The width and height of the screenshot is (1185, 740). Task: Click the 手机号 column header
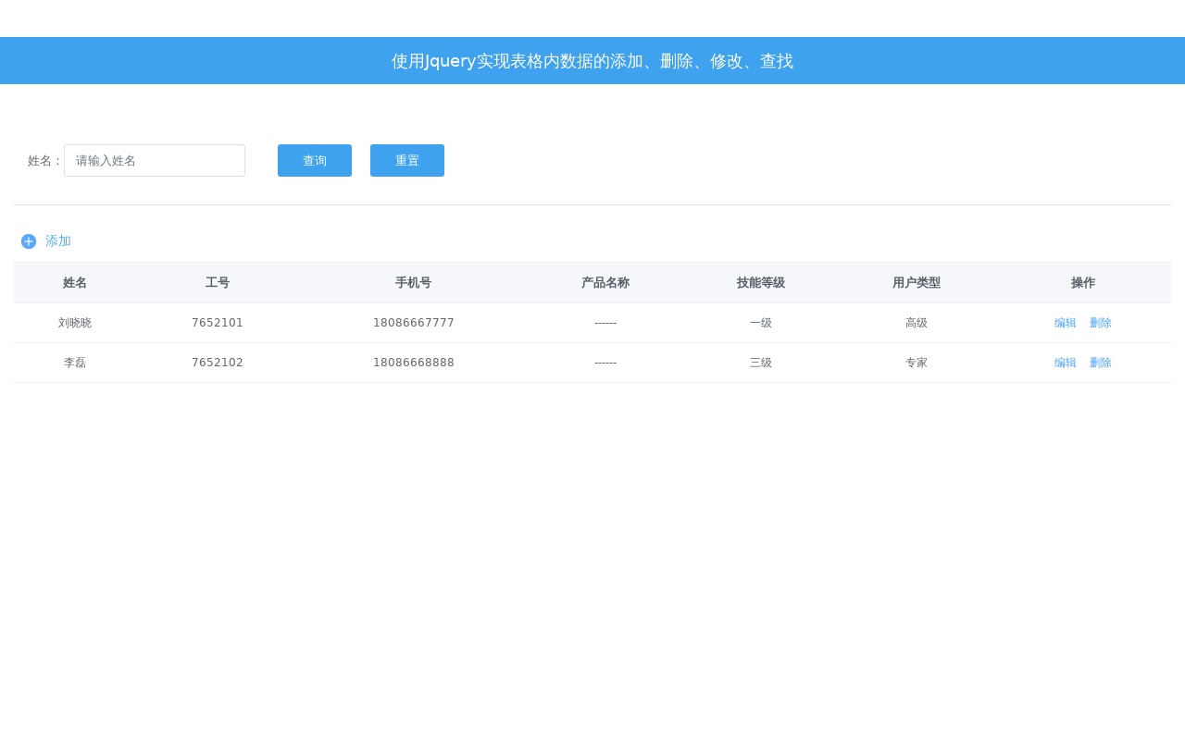point(414,283)
